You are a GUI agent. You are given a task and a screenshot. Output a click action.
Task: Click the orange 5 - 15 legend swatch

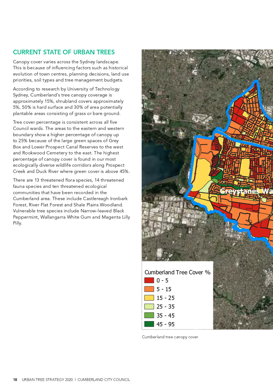tap(149, 289)
